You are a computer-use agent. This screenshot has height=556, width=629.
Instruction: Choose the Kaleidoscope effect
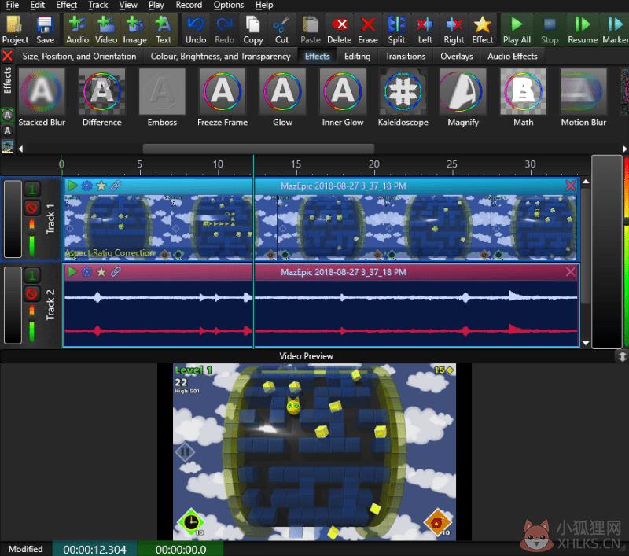[403, 98]
